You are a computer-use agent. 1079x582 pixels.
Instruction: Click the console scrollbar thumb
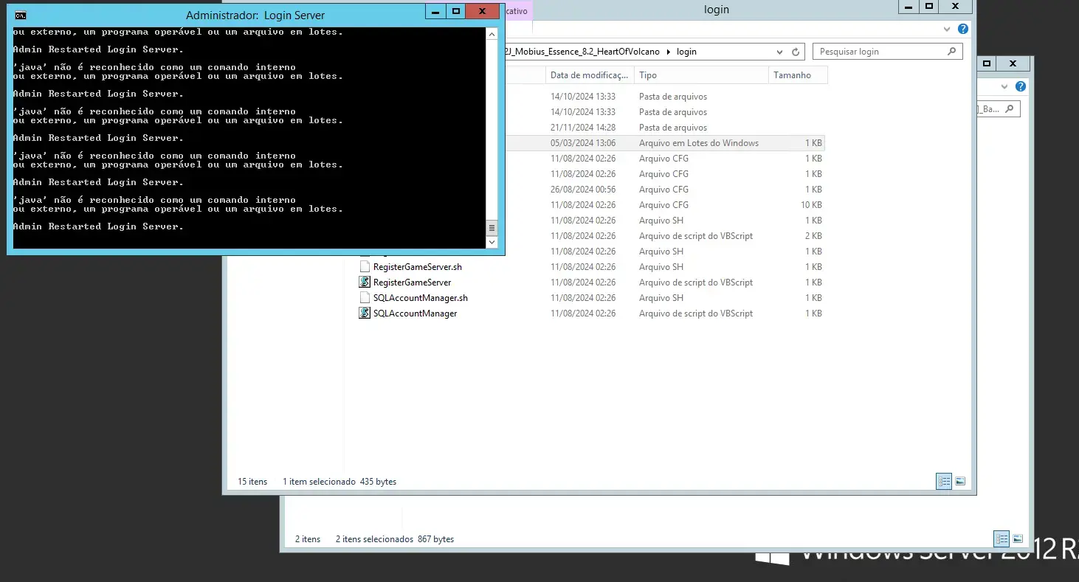coord(492,228)
